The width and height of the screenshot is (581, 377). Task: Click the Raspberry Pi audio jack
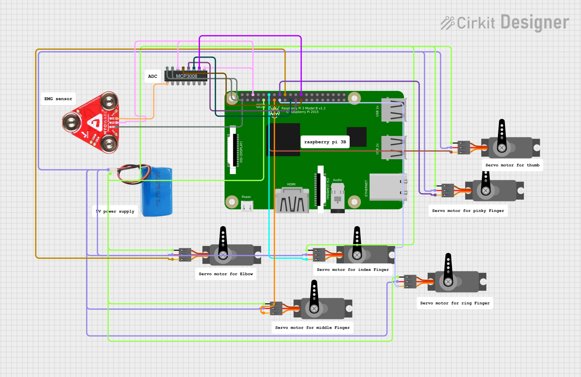(x=338, y=198)
